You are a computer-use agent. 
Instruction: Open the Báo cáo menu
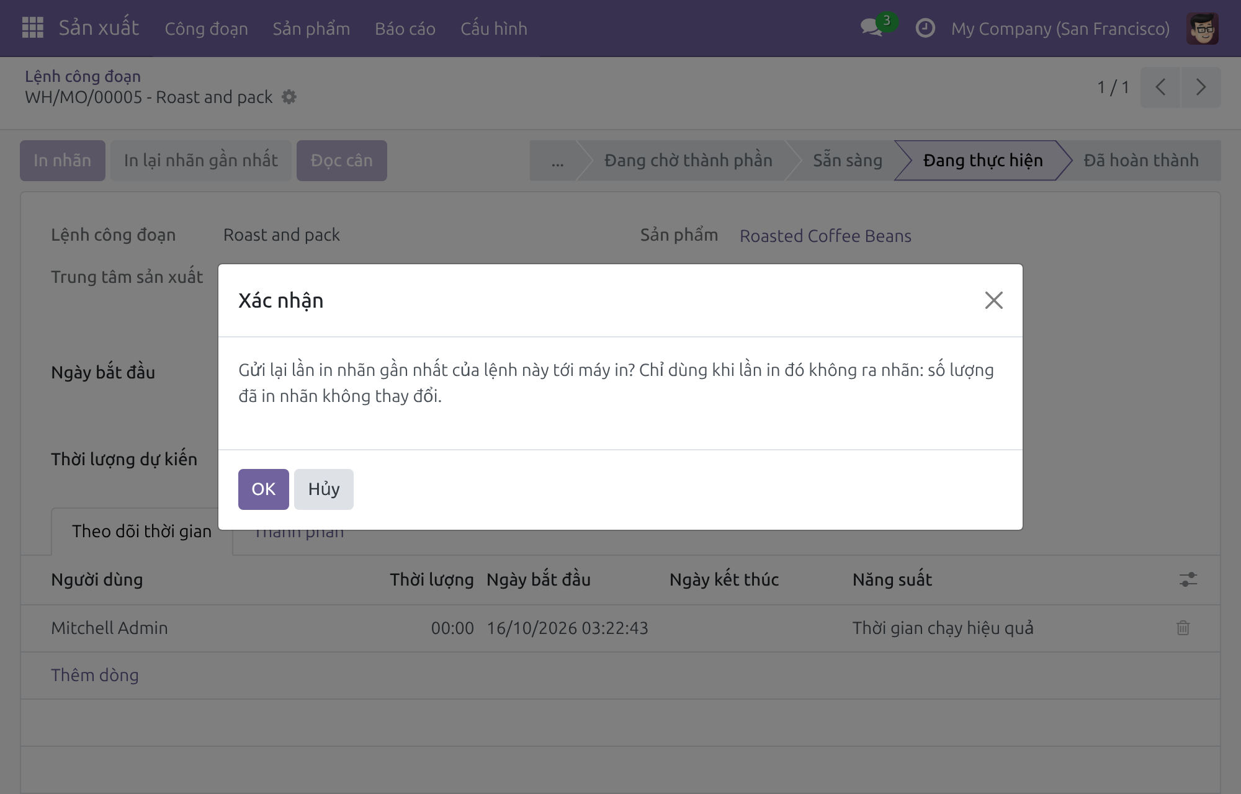(x=405, y=29)
